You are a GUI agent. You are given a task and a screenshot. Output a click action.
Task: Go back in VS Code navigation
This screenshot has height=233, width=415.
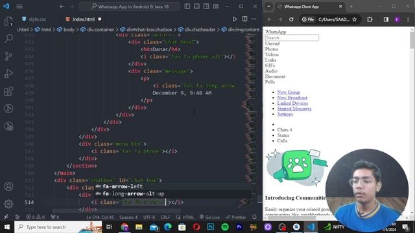62,6
